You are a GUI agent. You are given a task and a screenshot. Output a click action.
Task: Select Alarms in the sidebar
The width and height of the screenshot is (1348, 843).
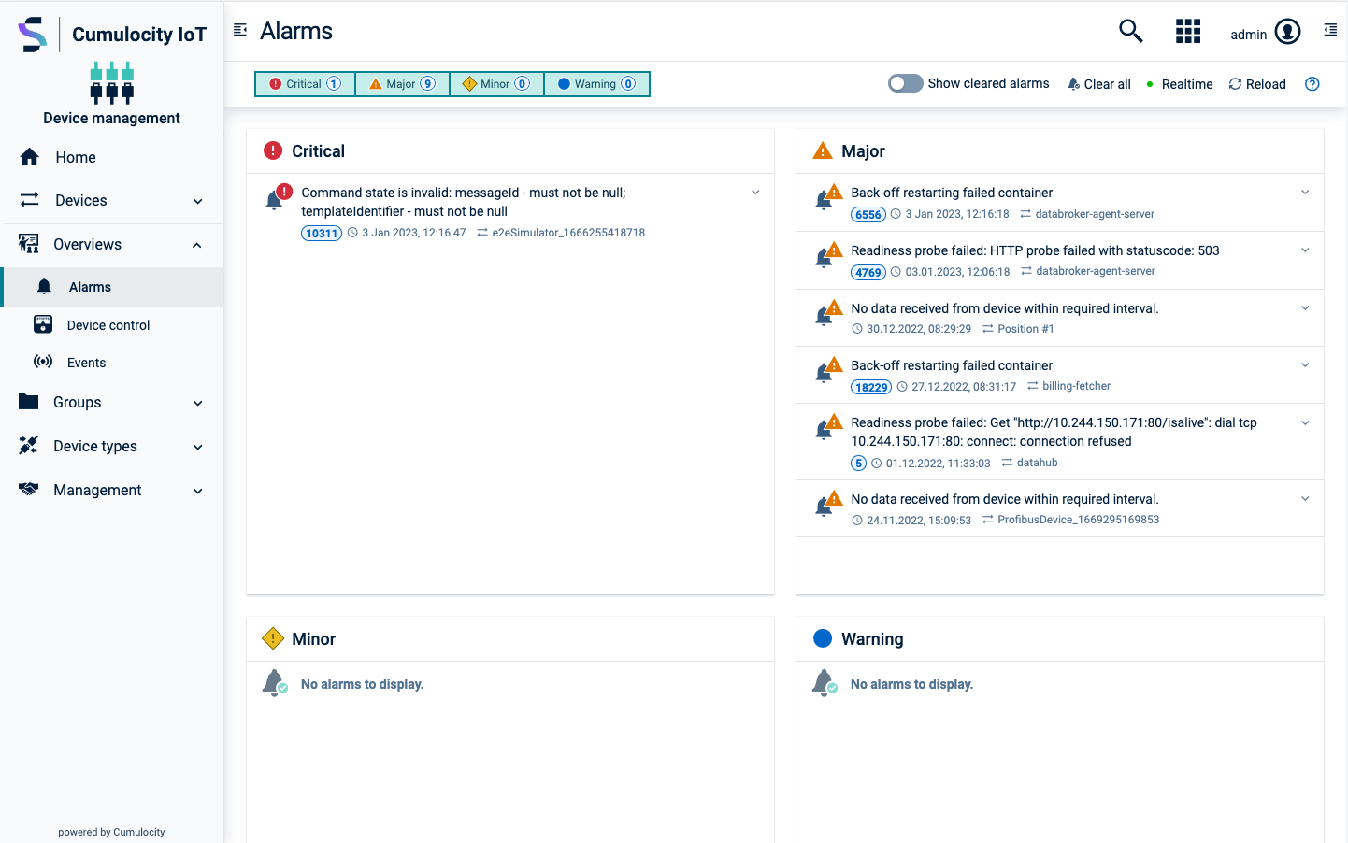point(112,287)
